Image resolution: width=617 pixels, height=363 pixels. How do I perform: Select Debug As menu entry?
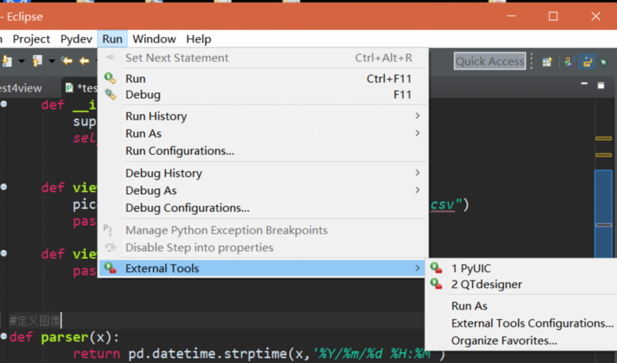pos(263,190)
